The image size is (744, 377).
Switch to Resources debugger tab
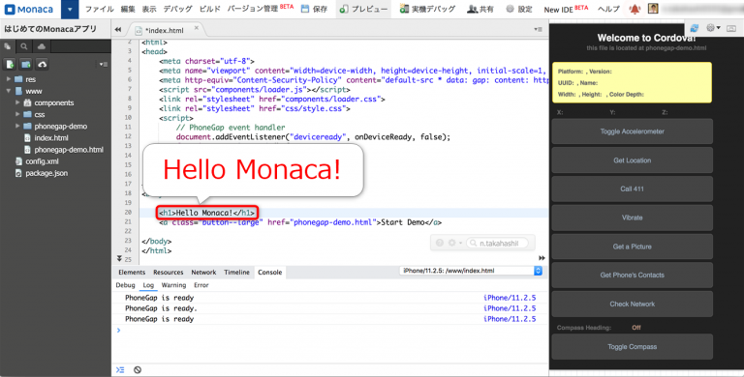168,273
